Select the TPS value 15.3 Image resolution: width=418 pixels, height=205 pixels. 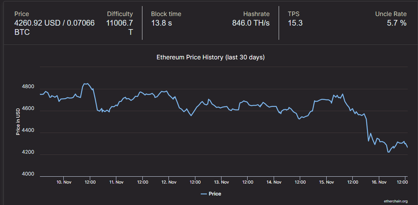[295, 23]
